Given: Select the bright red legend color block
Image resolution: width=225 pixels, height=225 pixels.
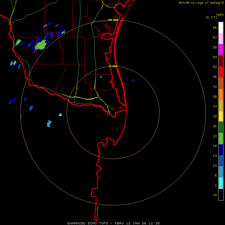Looking at the screenshot, I should click(x=221, y=72).
